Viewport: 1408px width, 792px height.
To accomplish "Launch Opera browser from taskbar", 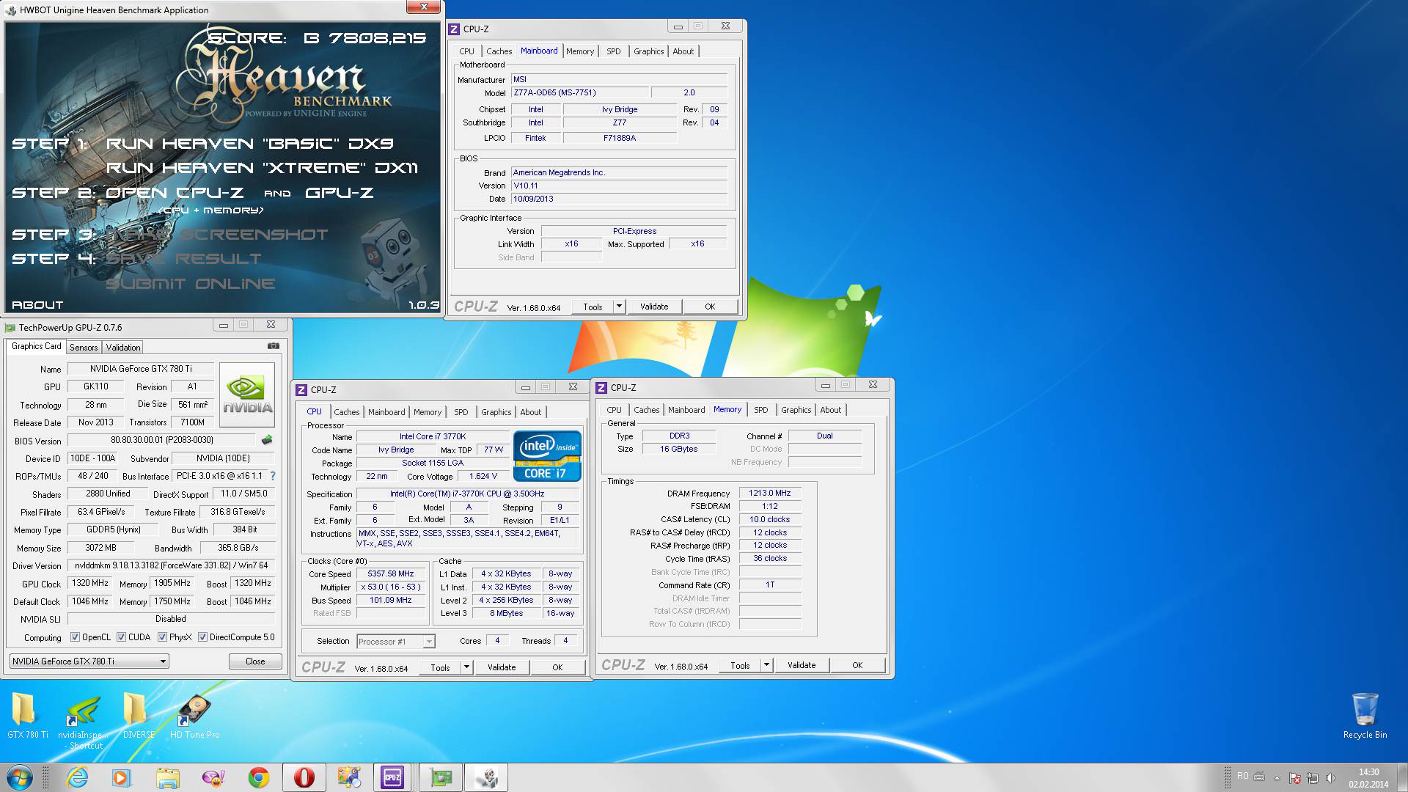I will pyautogui.click(x=304, y=777).
